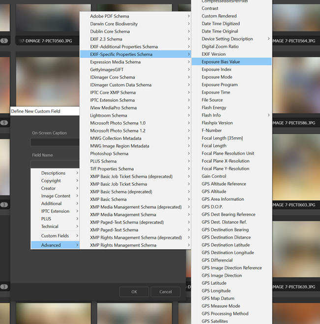Expand the Descriptions submenu
This screenshot has width=320, height=324.
[x=55, y=173]
